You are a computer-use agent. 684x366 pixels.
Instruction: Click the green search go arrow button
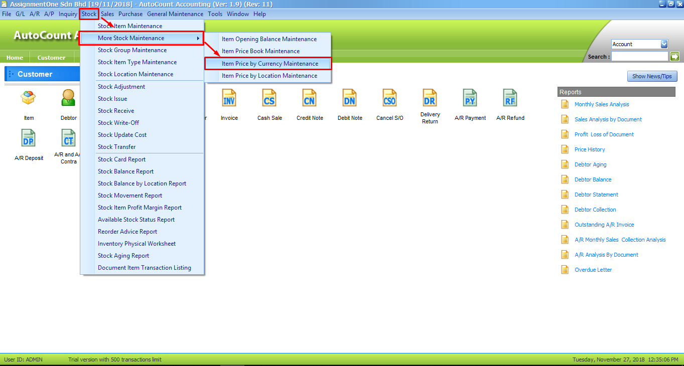tap(674, 57)
